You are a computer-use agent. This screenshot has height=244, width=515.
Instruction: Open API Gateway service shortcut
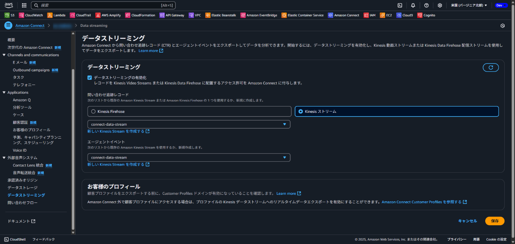tap(172, 15)
